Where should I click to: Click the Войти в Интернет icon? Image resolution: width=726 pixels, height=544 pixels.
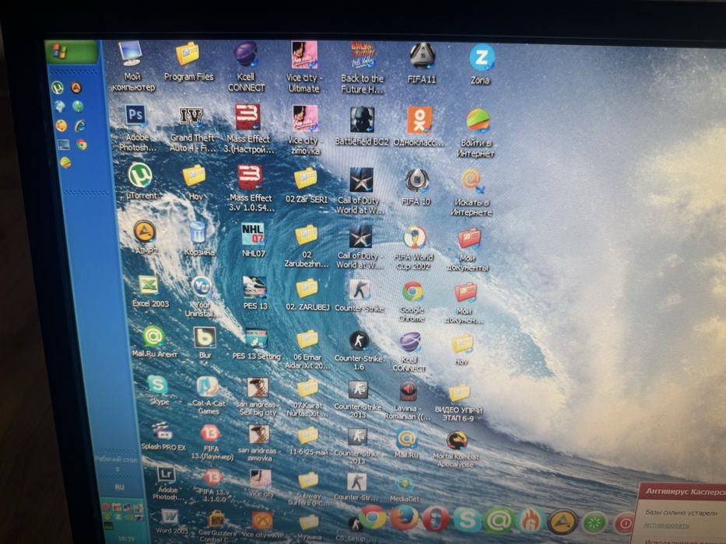[476, 133]
